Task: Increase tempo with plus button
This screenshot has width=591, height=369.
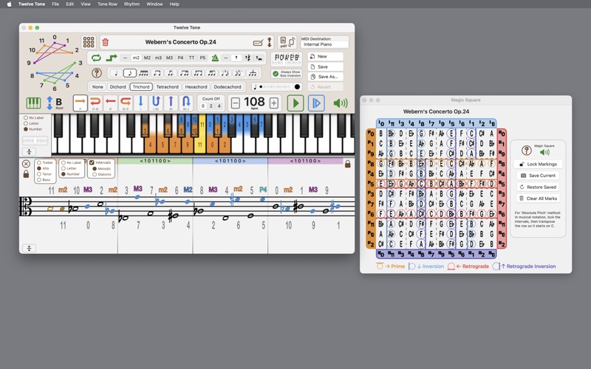Action: pyautogui.click(x=274, y=103)
